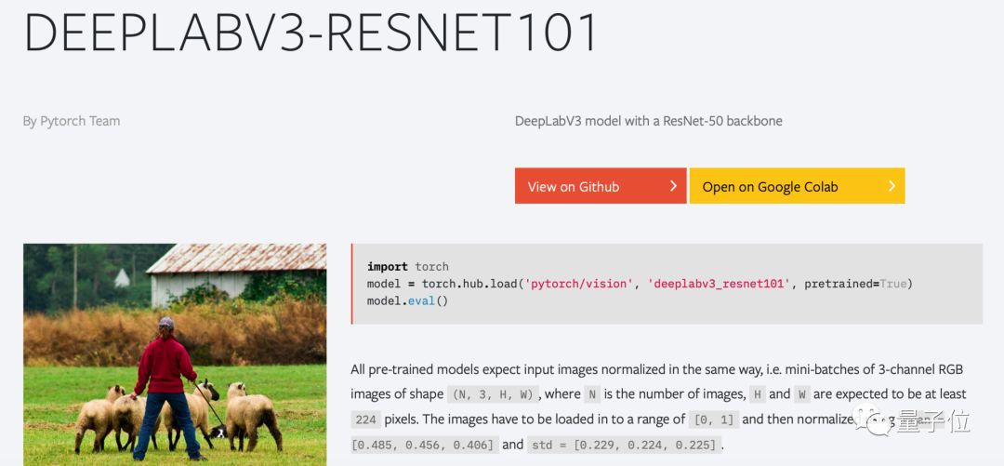
Task: Click the arrow on Open on Google Colab
Action: click(892, 186)
